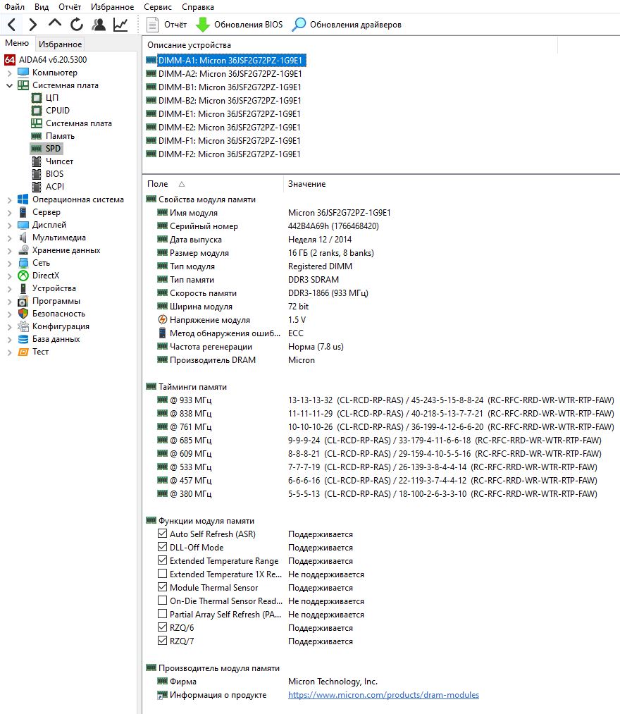Click the Отчёт report page icon

tap(152, 25)
